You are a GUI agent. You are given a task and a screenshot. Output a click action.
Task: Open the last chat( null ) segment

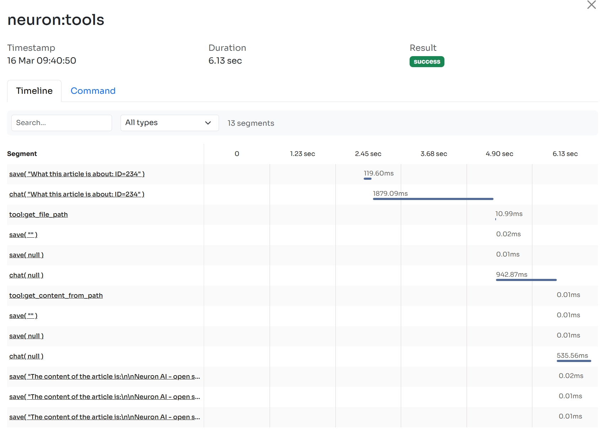point(26,356)
